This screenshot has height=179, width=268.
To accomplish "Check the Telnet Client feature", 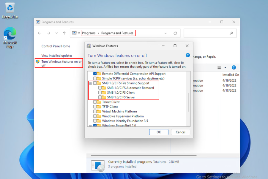I will point(95,102).
